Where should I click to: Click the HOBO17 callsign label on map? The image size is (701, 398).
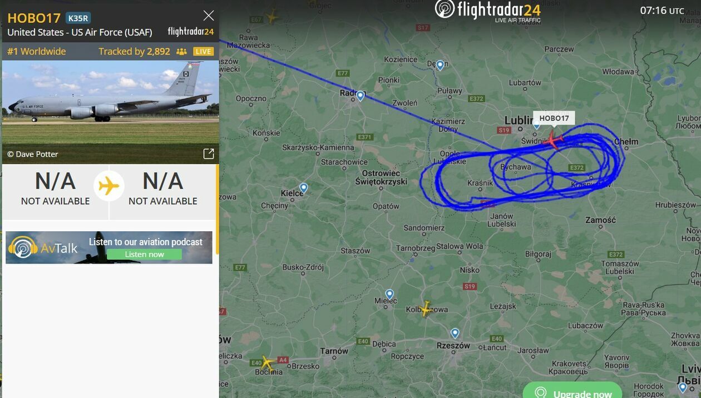[x=554, y=118]
